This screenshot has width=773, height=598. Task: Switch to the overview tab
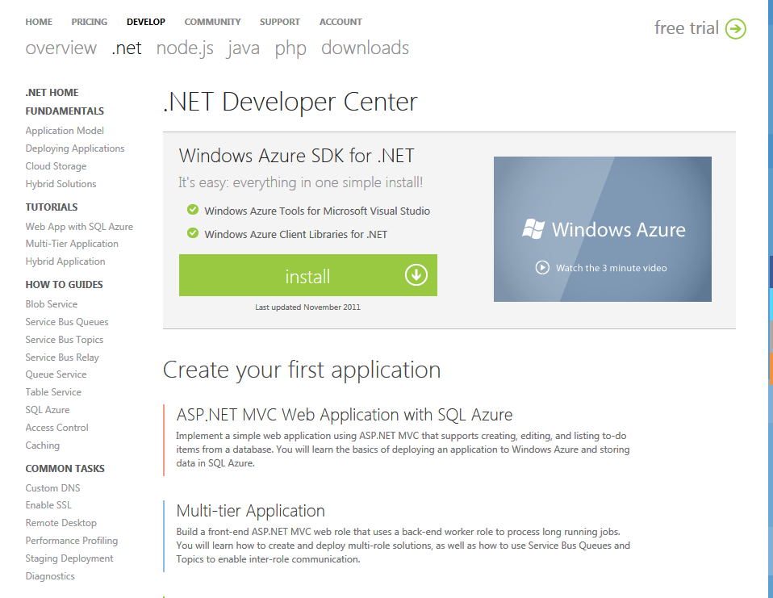tap(61, 48)
